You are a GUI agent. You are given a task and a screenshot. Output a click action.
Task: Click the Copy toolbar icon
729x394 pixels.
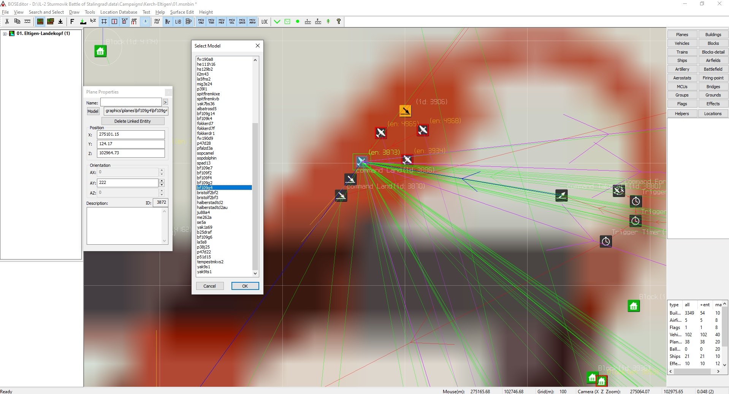pyautogui.click(x=17, y=22)
